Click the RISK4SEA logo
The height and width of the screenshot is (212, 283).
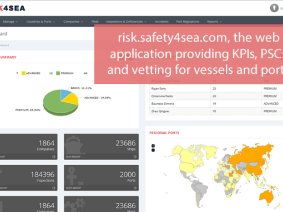point(12,8)
